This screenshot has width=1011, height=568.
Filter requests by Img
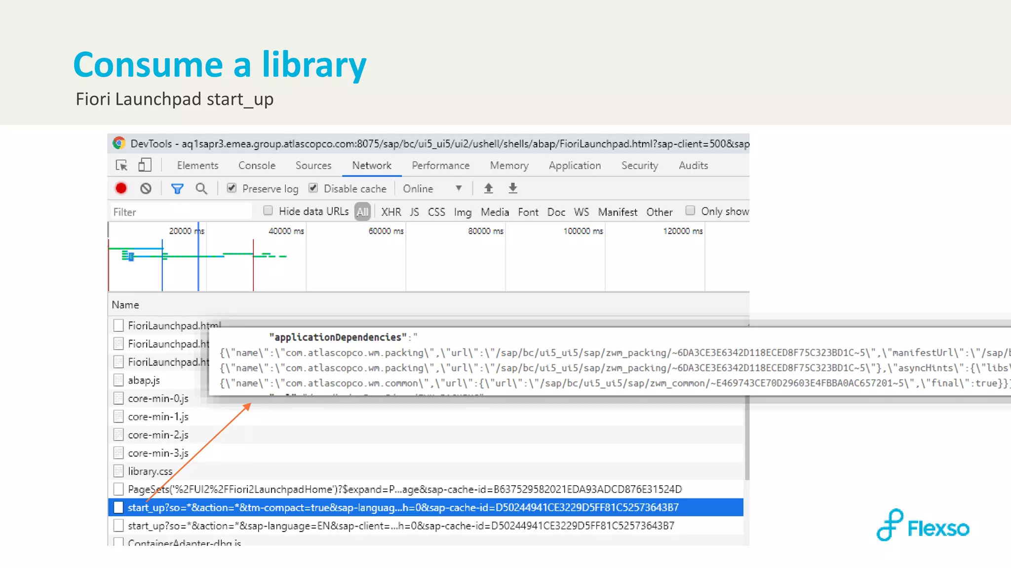click(463, 212)
